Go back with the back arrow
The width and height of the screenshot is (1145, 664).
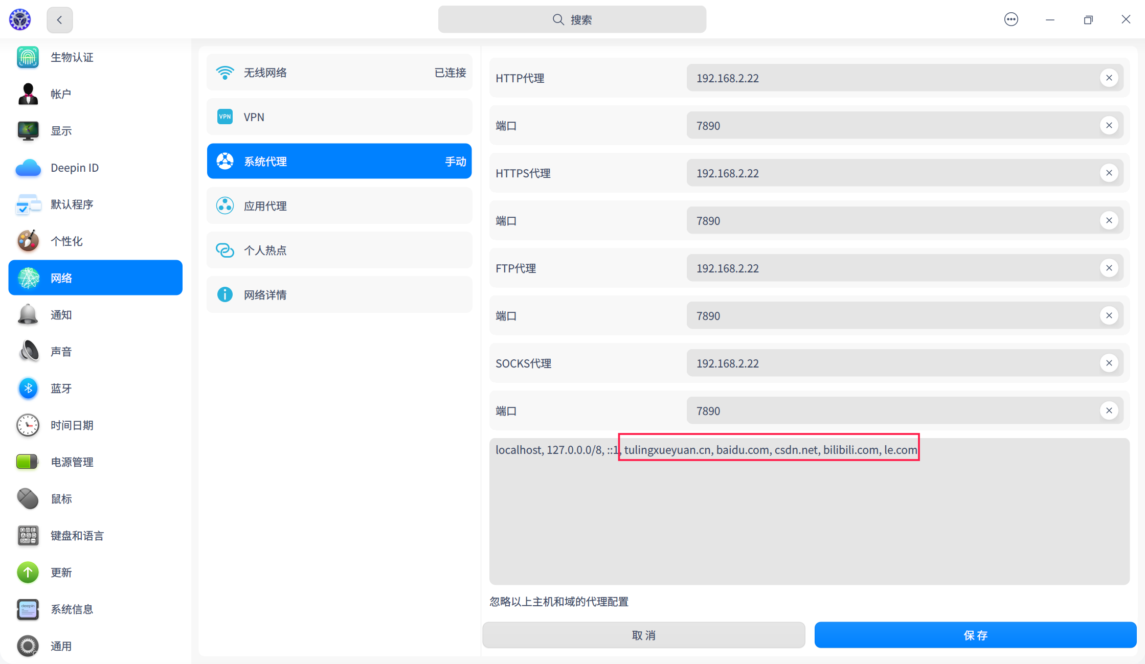click(x=60, y=20)
